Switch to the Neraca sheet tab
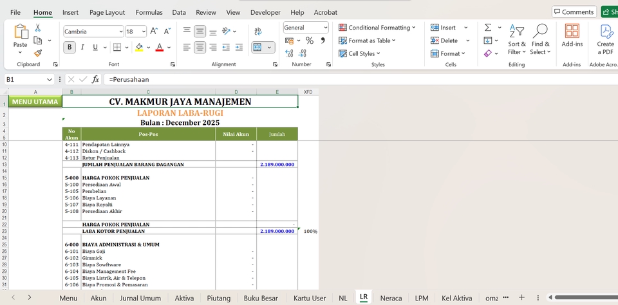The width and height of the screenshot is (618, 305). (391, 298)
